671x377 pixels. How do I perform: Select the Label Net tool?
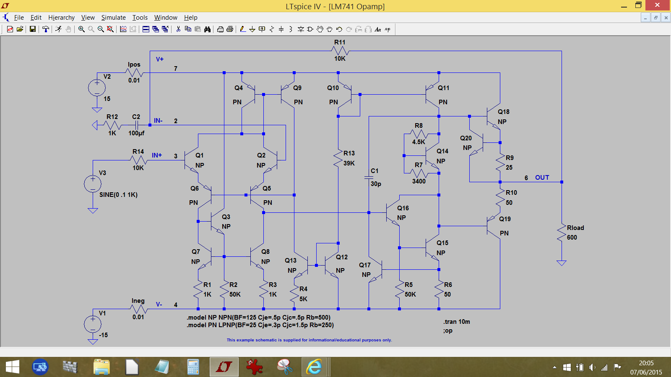pos(262,29)
